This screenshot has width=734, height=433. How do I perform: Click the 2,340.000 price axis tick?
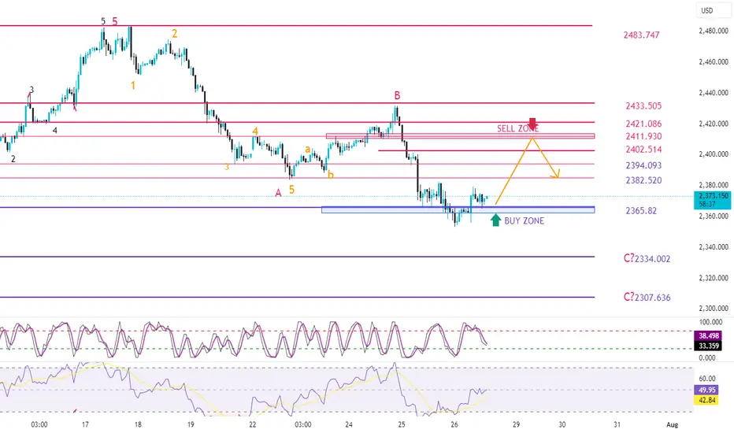click(714, 247)
